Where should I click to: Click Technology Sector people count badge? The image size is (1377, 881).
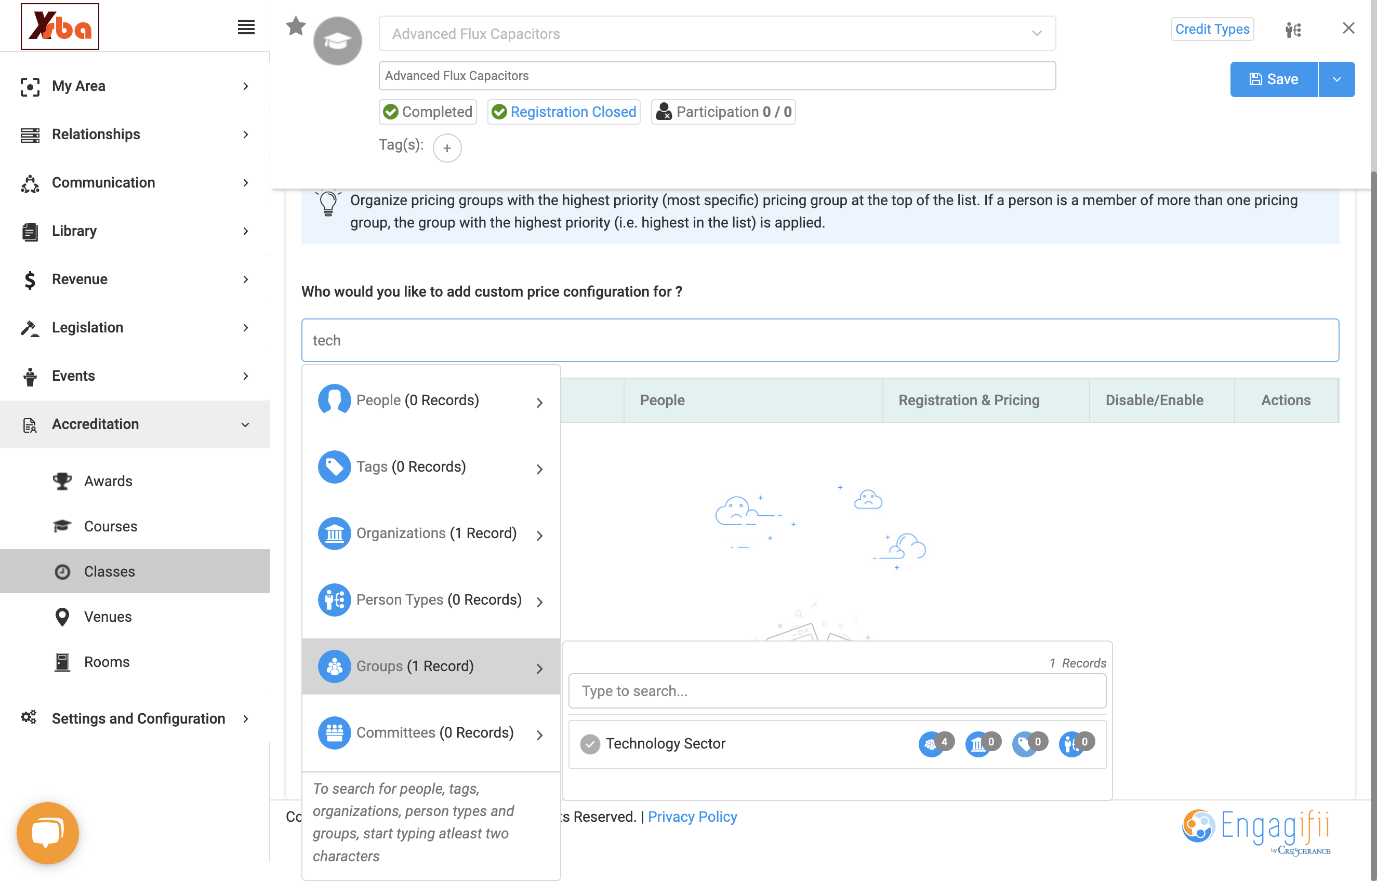(x=936, y=744)
